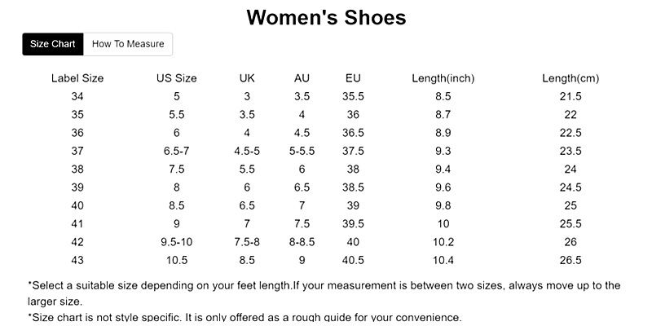The image size is (652, 326).
Task: Click the 8-8.5 AU size cell
Action: pyautogui.click(x=302, y=242)
